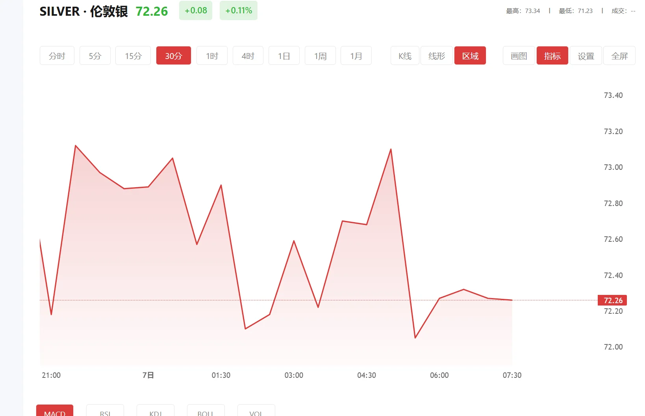This screenshot has height=416, width=645.
Task: Select the KDJ indicator
Action: click(x=155, y=412)
